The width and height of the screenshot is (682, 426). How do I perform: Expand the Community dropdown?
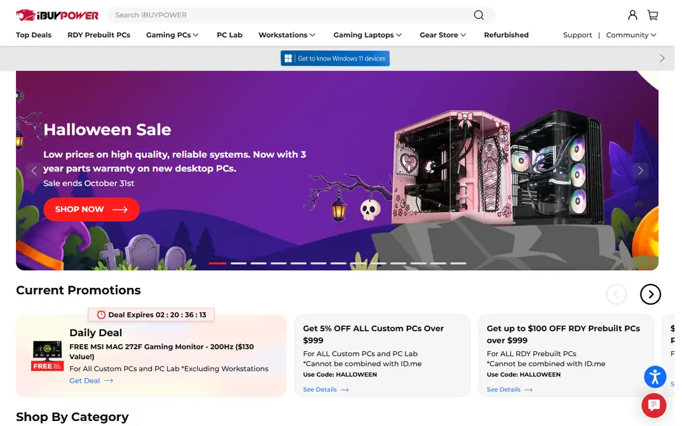pos(631,35)
